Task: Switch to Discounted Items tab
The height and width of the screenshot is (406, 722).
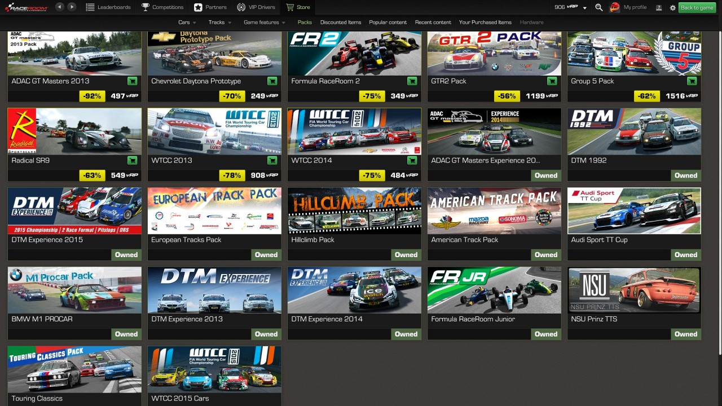Action: 341,23
